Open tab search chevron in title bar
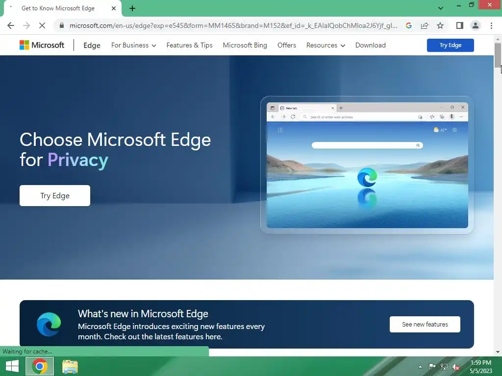Viewport: 502px width, 376px height. pyautogui.click(x=441, y=8)
